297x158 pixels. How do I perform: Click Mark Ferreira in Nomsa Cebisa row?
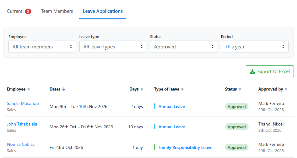click(271, 144)
